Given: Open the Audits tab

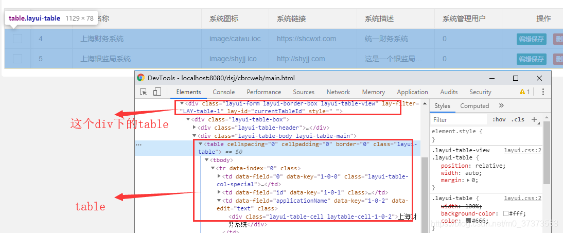Looking at the screenshot, I should click(449, 92).
